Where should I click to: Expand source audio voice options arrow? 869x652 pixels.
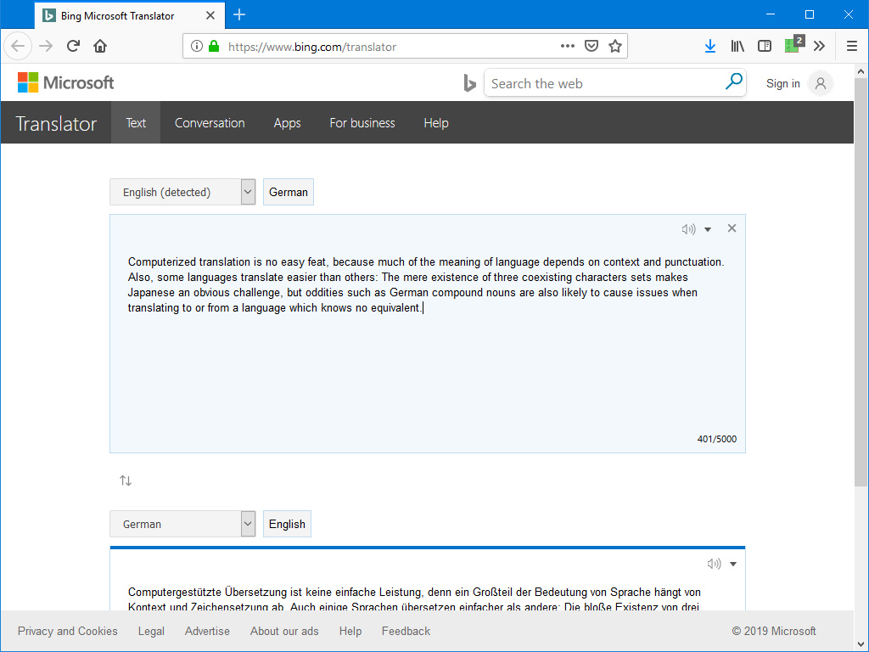pyautogui.click(x=708, y=229)
